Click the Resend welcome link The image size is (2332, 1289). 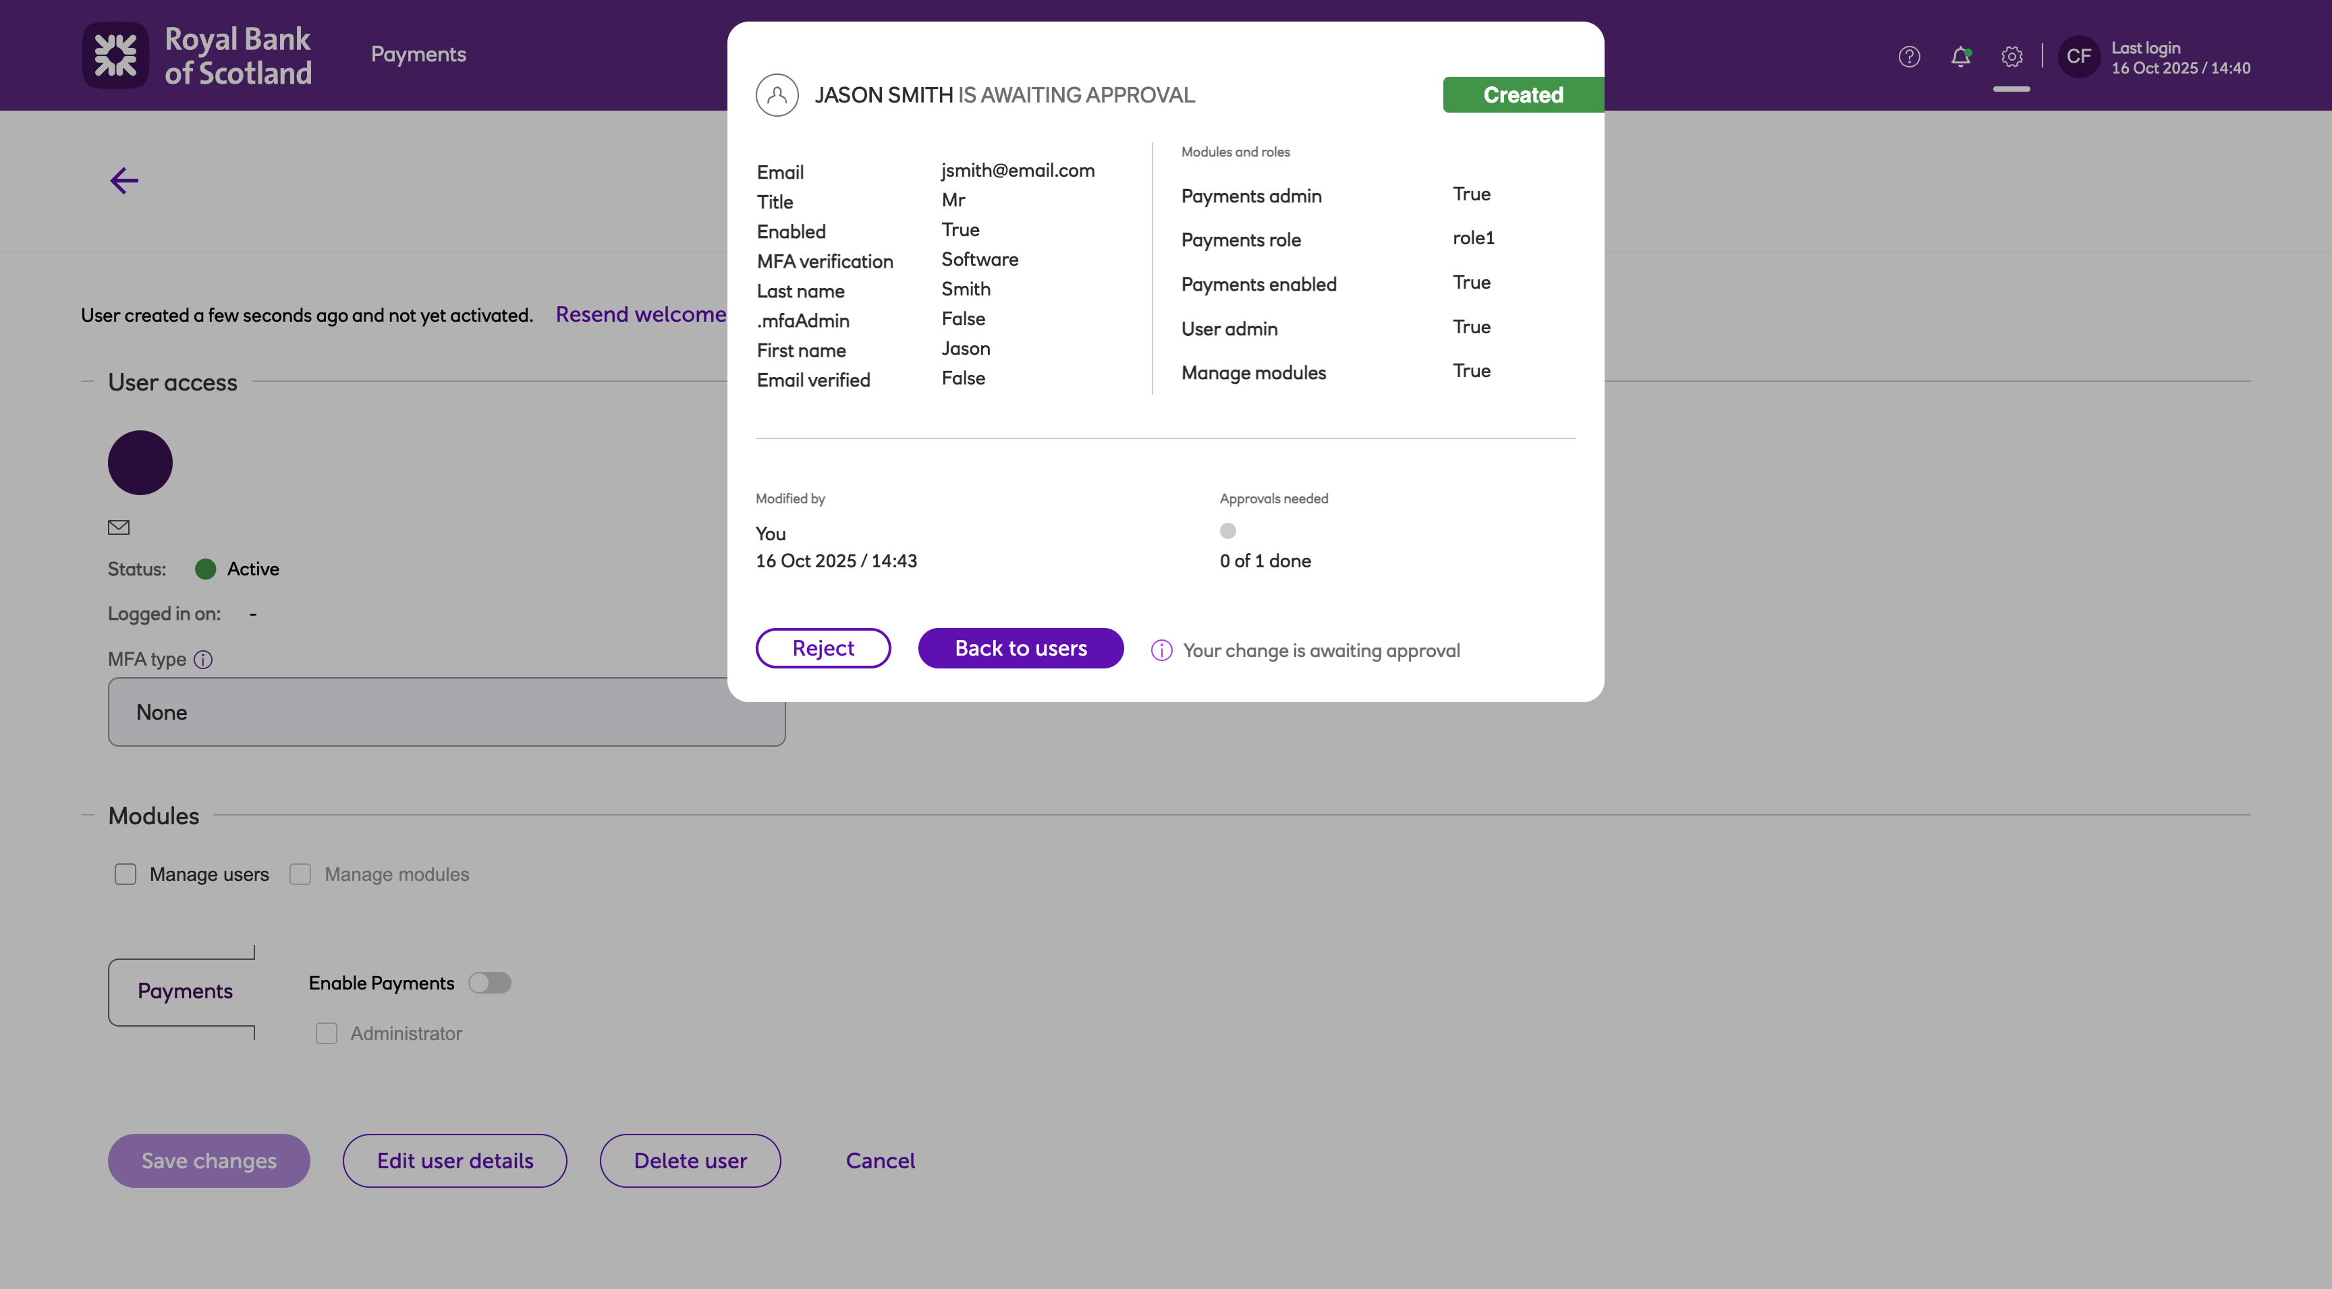(640, 314)
